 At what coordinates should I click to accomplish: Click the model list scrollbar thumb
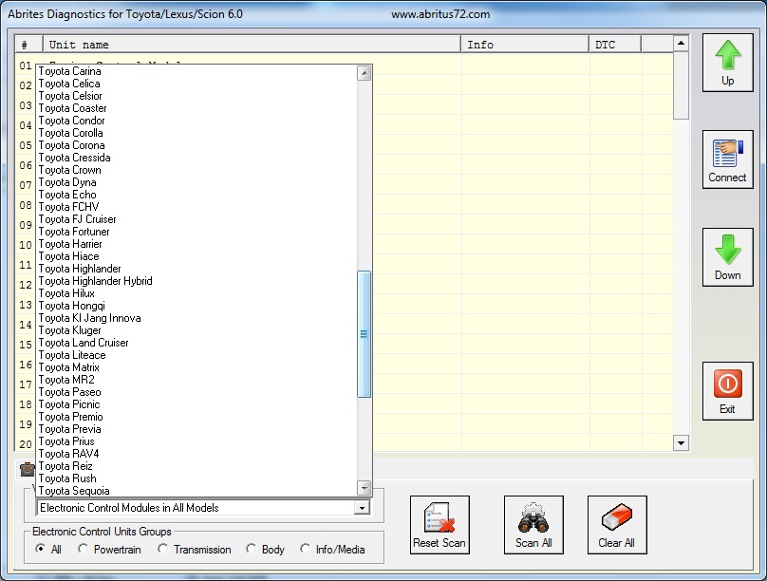[x=364, y=334]
